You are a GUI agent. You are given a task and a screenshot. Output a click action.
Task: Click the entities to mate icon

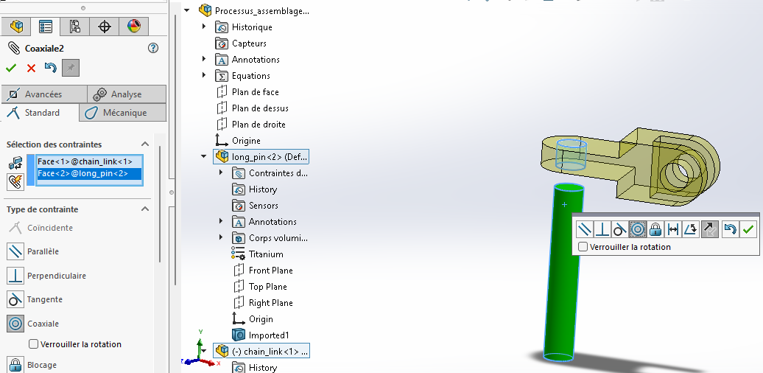coord(15,163)
